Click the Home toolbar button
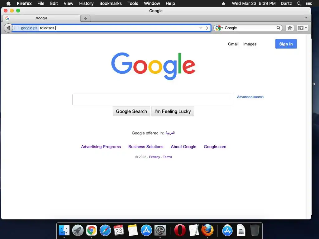The height and width of the screenshot is (239, 319). point(290,28)
